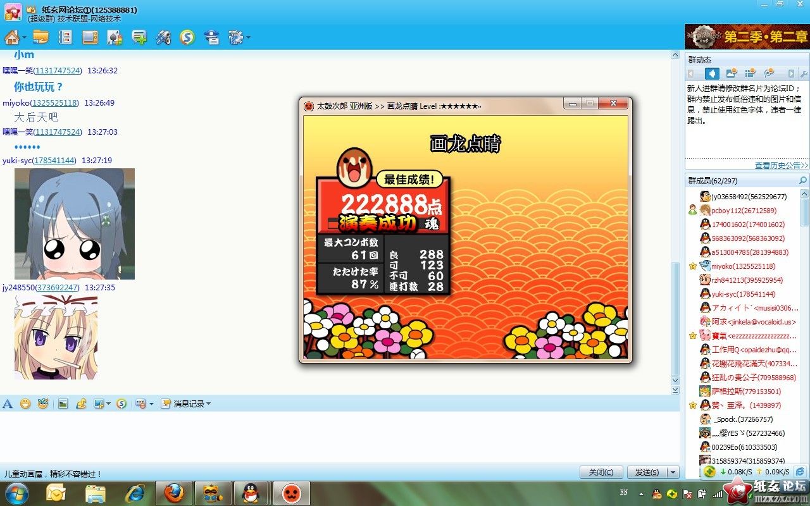Expand the screenshot tool dropdown arrow
The height and width of the screenshot is (506, 810).
point(108,404)
